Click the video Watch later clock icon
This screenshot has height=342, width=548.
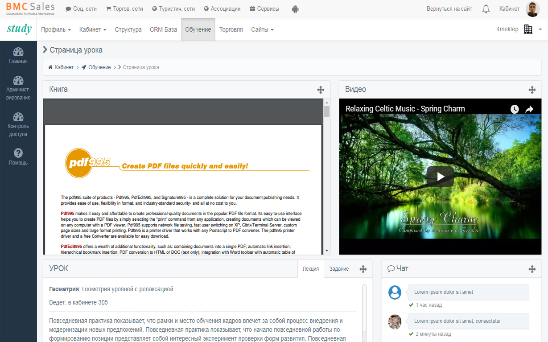(515, 109)
